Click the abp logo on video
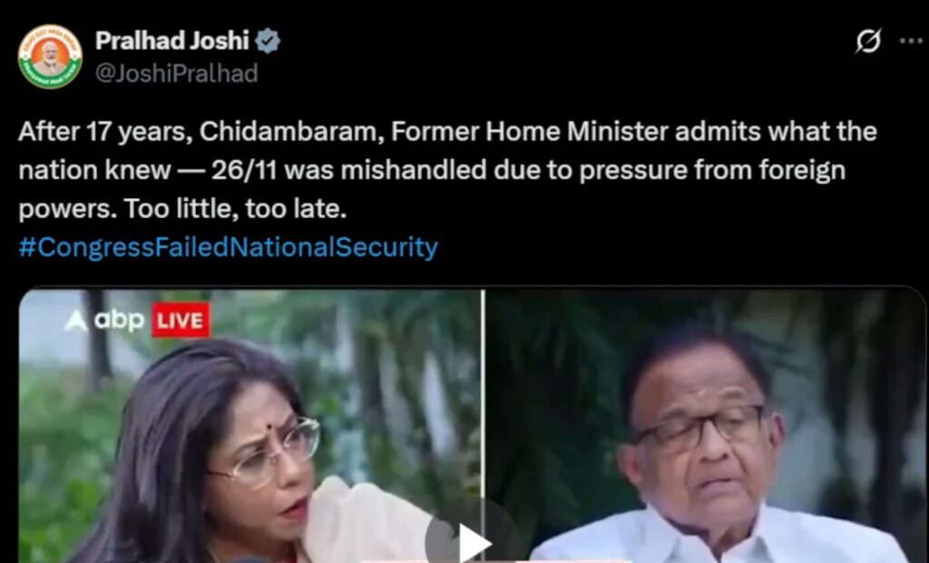Viewport: 929px width, 563px height. point(104,321)
